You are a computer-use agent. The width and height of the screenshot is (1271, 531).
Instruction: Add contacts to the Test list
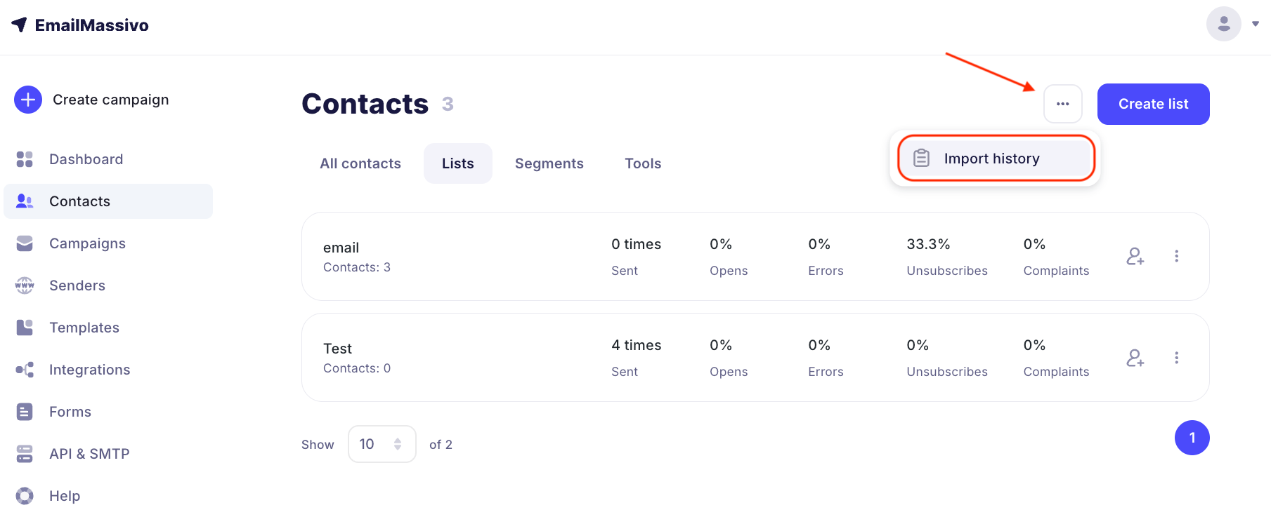[1135, 358]
